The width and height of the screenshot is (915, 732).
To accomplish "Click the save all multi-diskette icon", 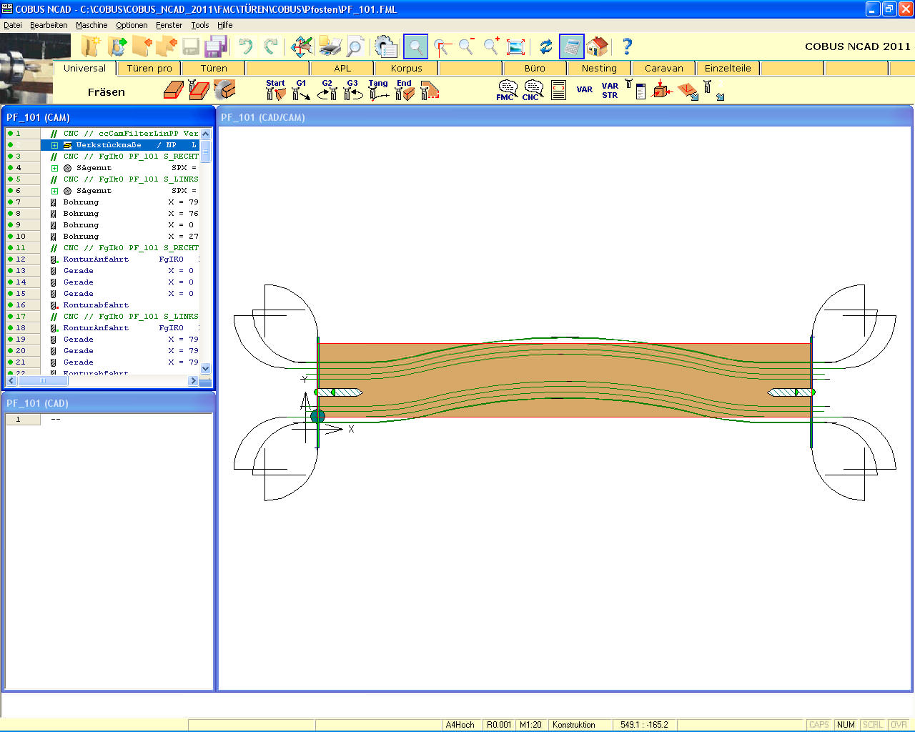I will pos(215,46).
